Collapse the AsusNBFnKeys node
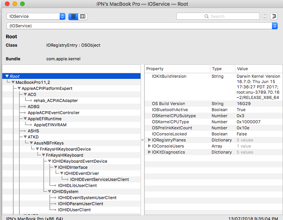This screenshot has width=283, height=220. point(31,143)
